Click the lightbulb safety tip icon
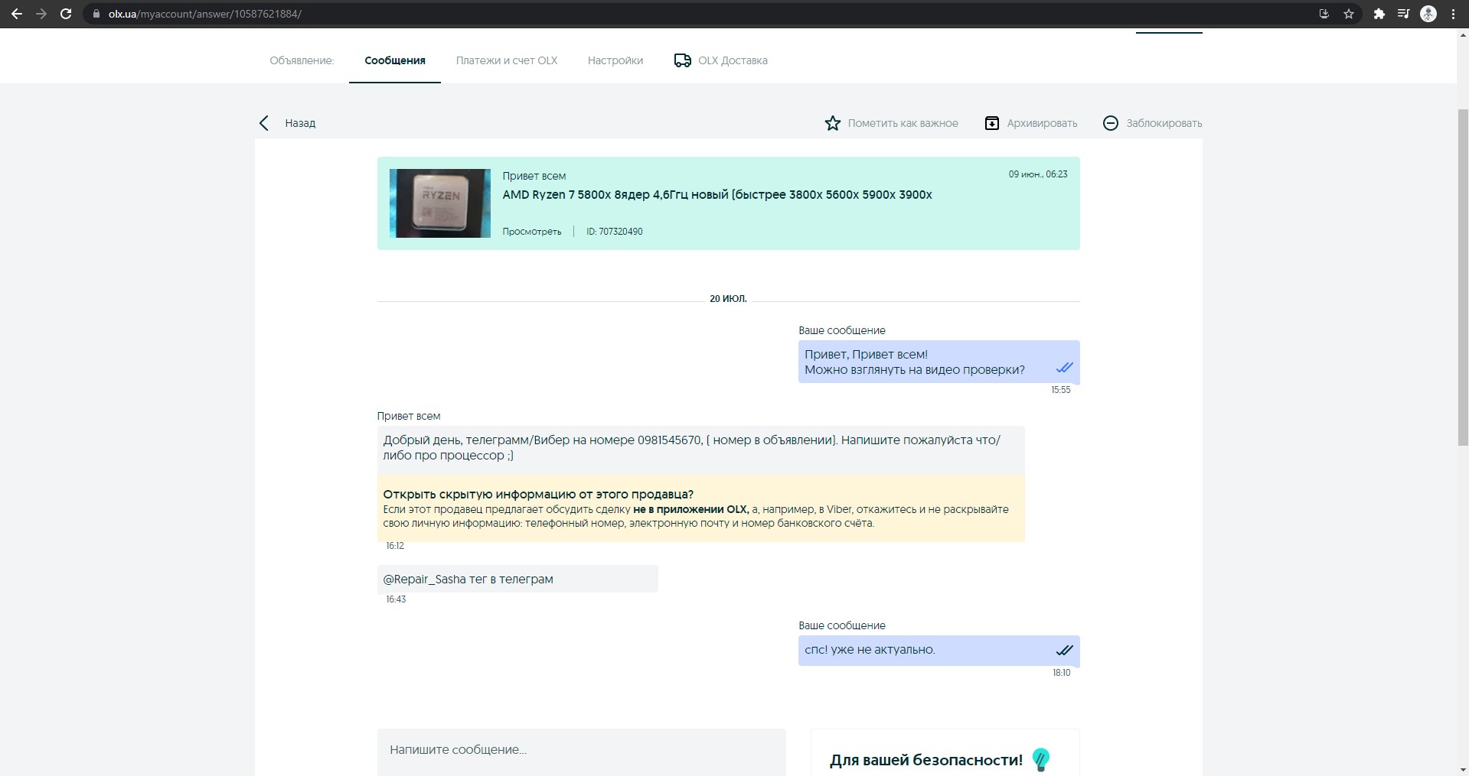The height and width of the screenshot is (776, 1469). coord(1040,760)
